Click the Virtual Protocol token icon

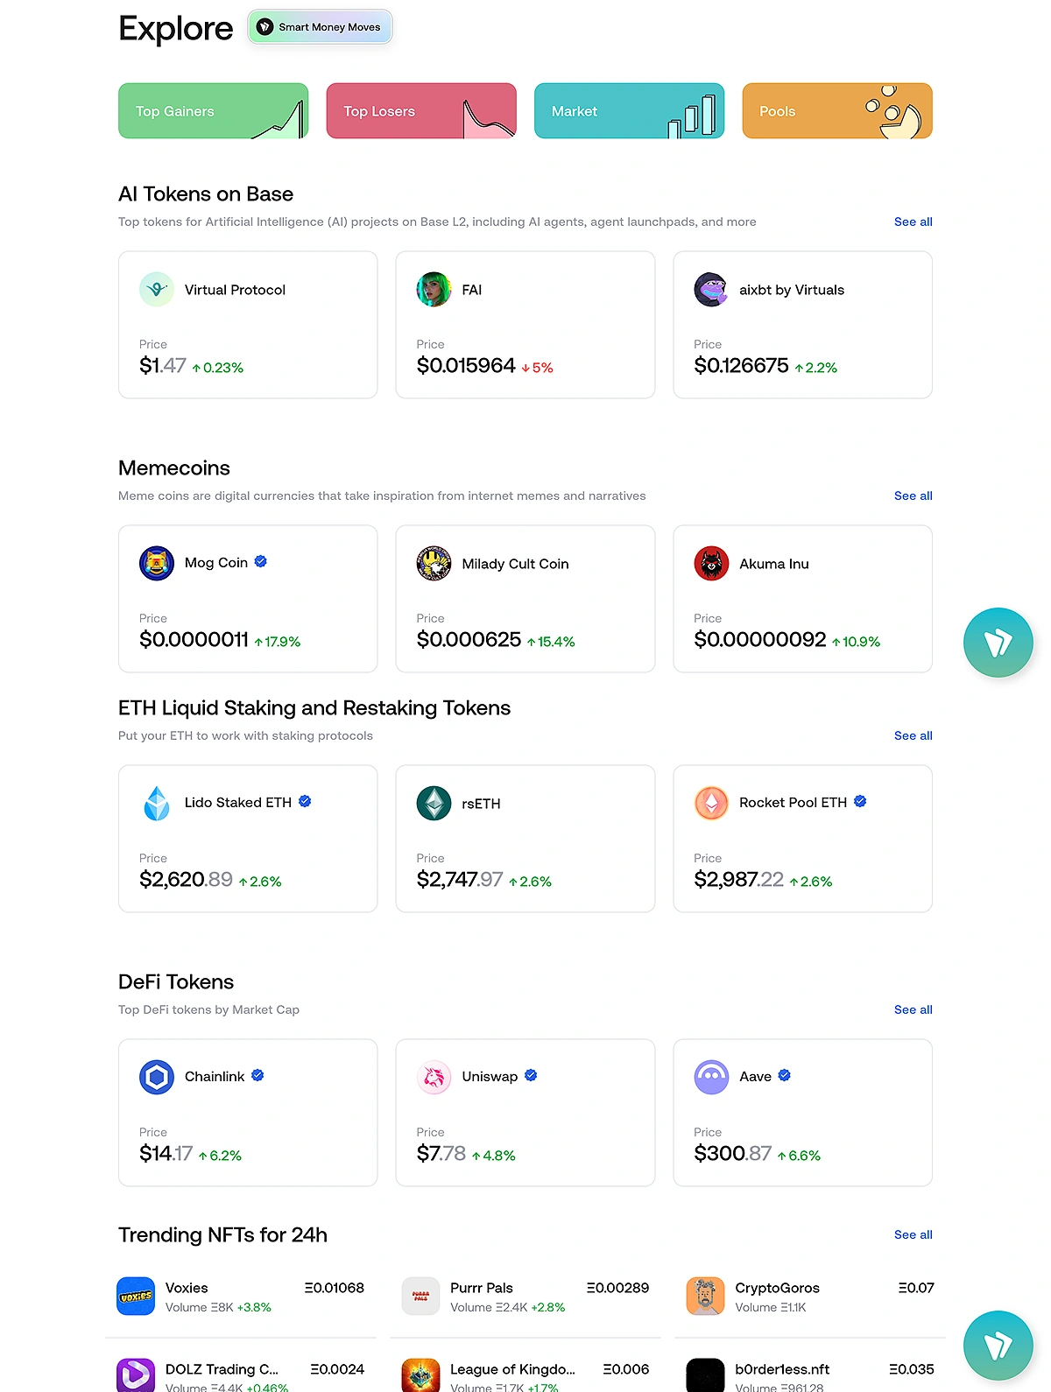pyautogui.click(x=157, y=290)
